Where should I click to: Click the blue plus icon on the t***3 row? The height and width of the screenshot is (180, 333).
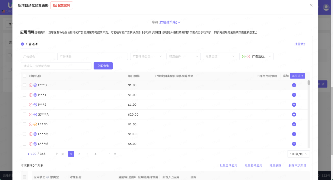[x=294, y=85]
